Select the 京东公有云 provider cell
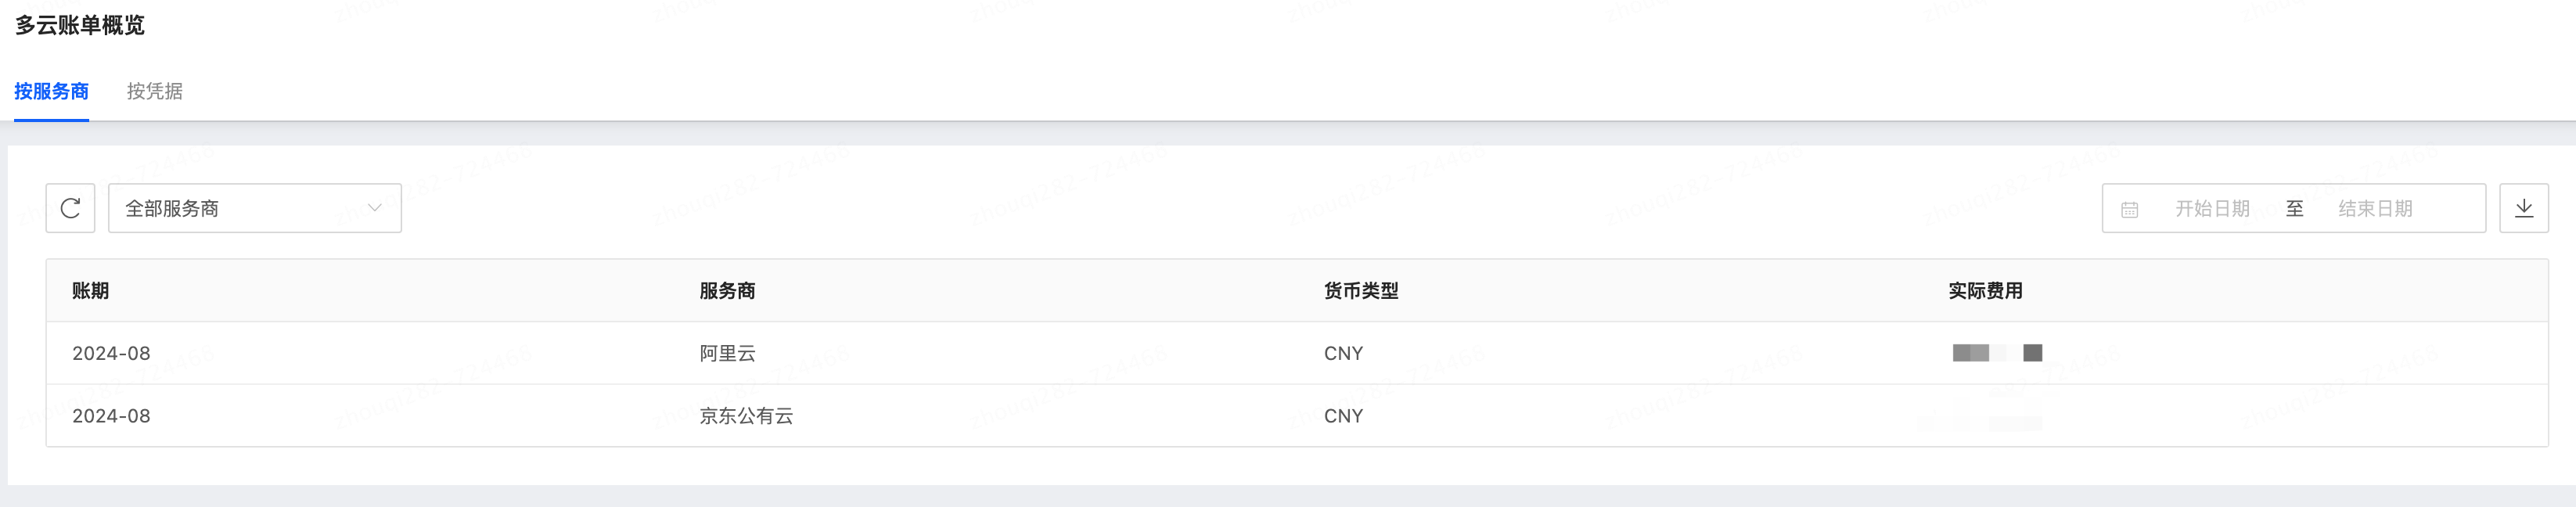This screenshot has height=507, width=2576. click(746, 416)
